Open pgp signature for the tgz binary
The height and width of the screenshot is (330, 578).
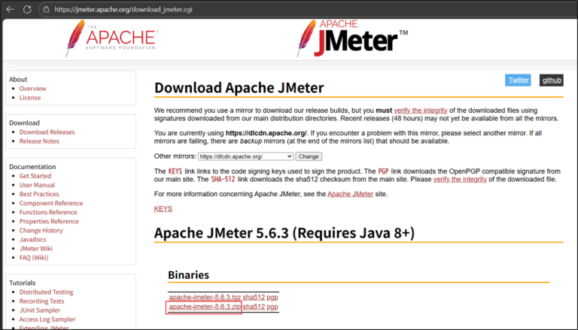pyautogui.click(x=272, y=297)
